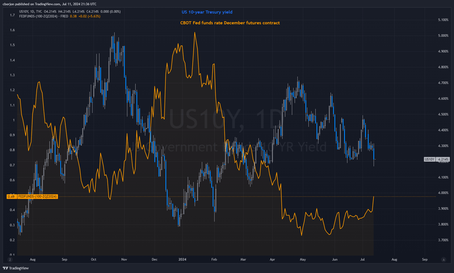Click the 'US 10-year Tresury yield' annotation

(x=207, y=12)
